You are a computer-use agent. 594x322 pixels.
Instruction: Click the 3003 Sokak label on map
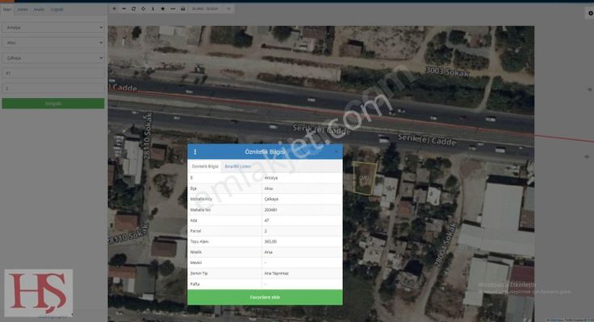[447, 72]
